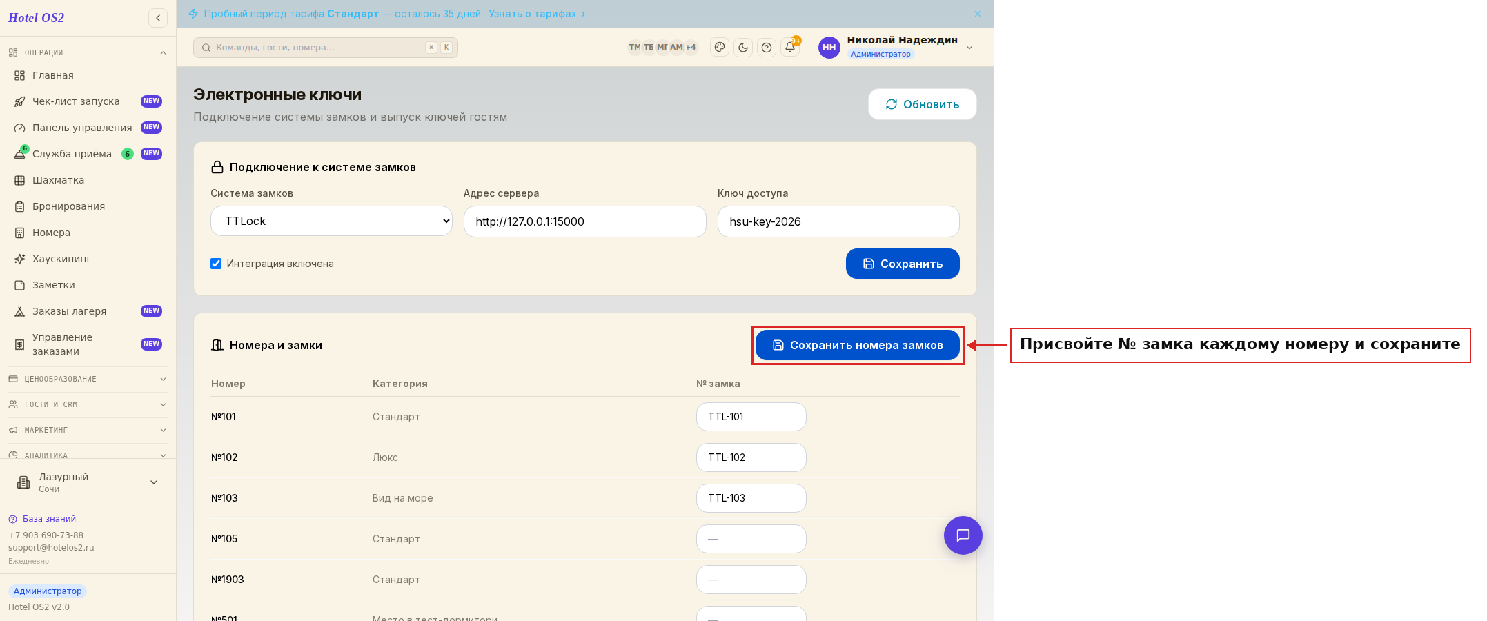This screenshot has width=1487, height=621.
Task: Expand the ЦЕНООБРАЗОВАНИЕ section
Action: pos(88,379)
